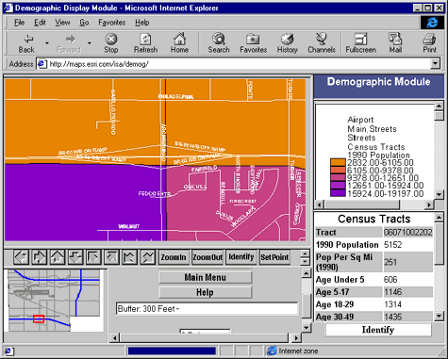The image size is (448, 359).
Task: Click the Buffer: 300 Feet input field
Action: click(207, 309)
